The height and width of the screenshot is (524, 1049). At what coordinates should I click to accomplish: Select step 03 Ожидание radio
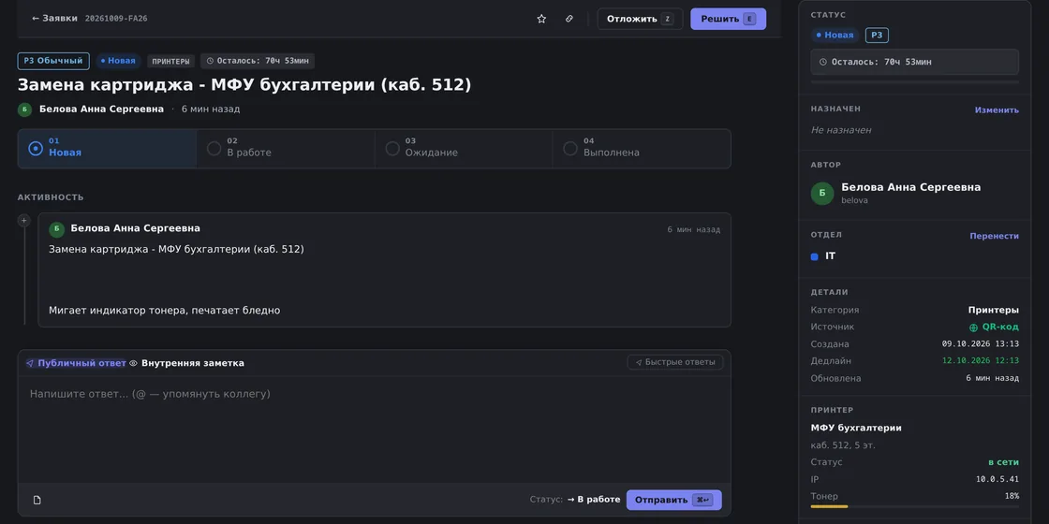coord(392,149)
